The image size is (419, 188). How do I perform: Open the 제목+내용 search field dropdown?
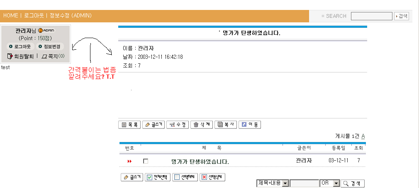(273, 183)
